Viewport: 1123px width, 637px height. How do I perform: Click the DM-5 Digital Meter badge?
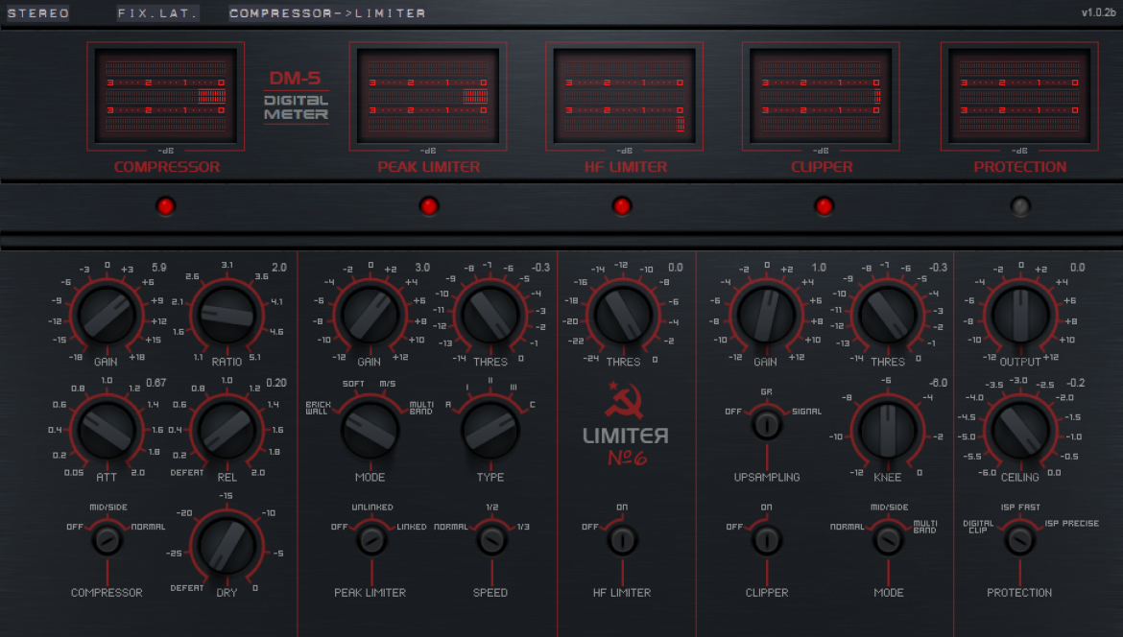(x=296, y=96)
